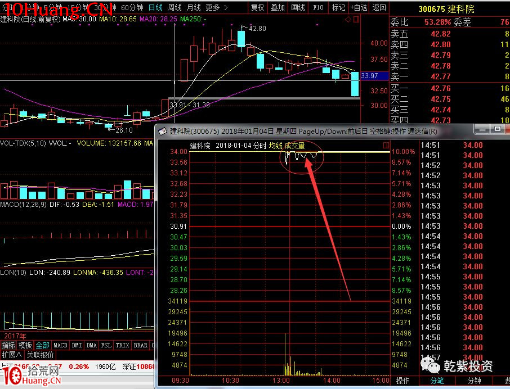
Task: Expand the 更多 periods dropdown
Action: [216, 7]
